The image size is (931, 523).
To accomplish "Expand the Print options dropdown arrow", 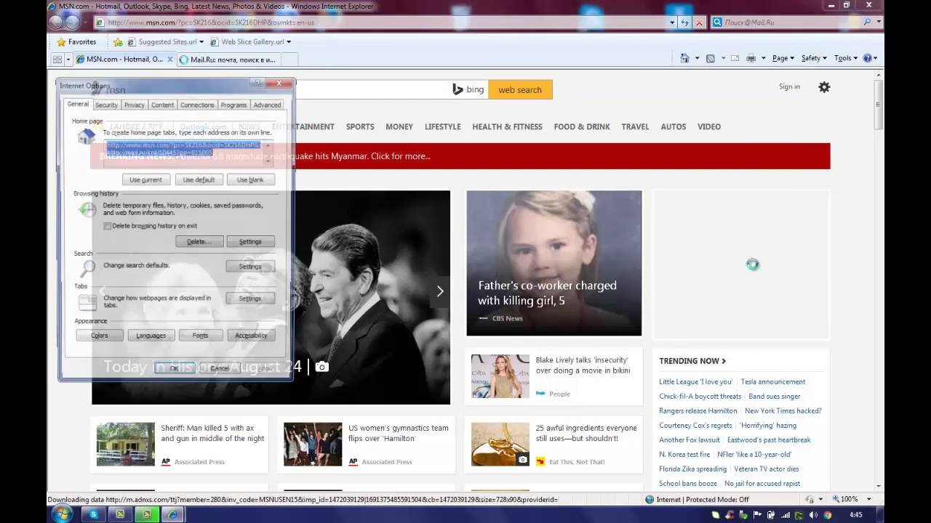I will click(763, 58).
